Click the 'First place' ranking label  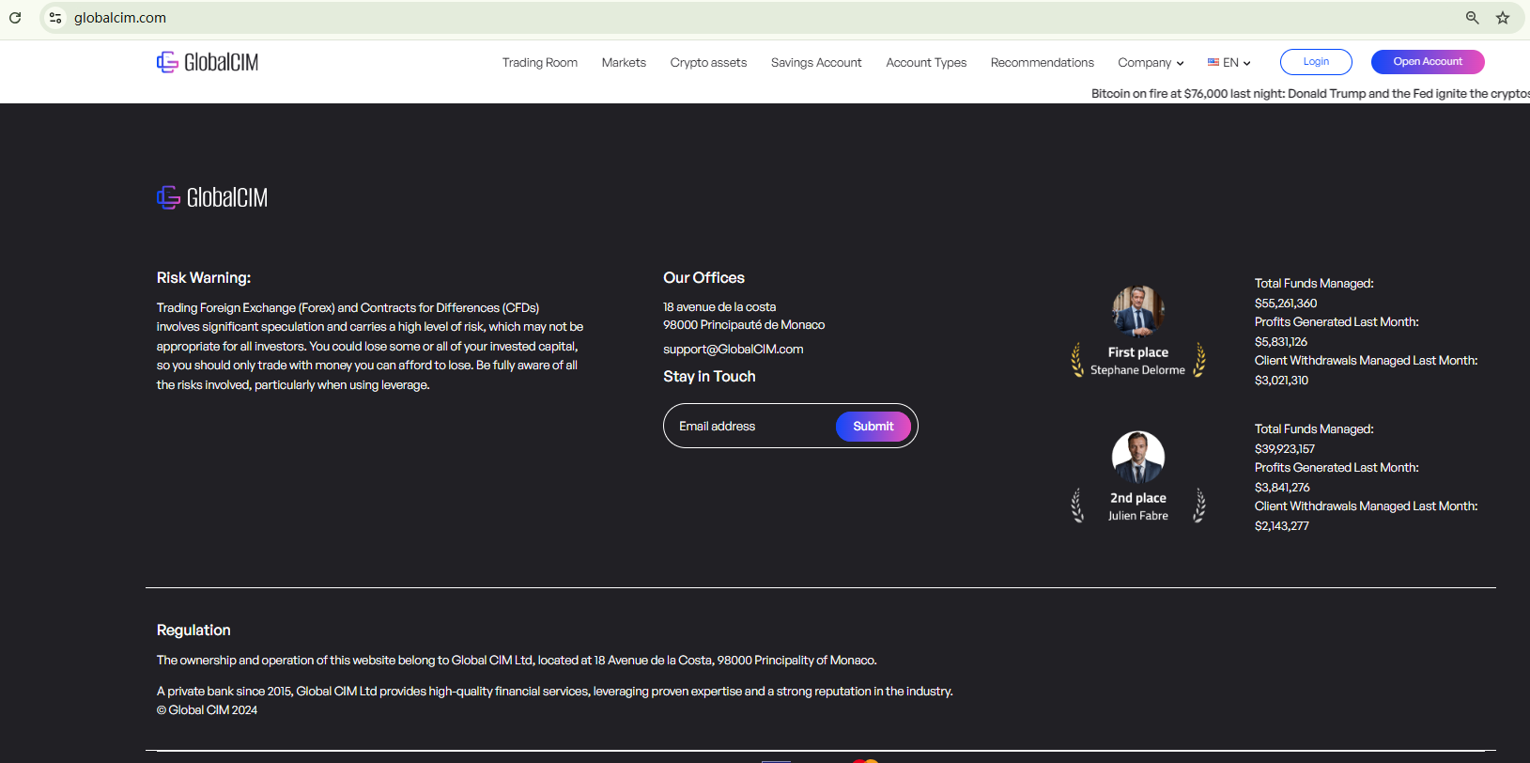1138,352
